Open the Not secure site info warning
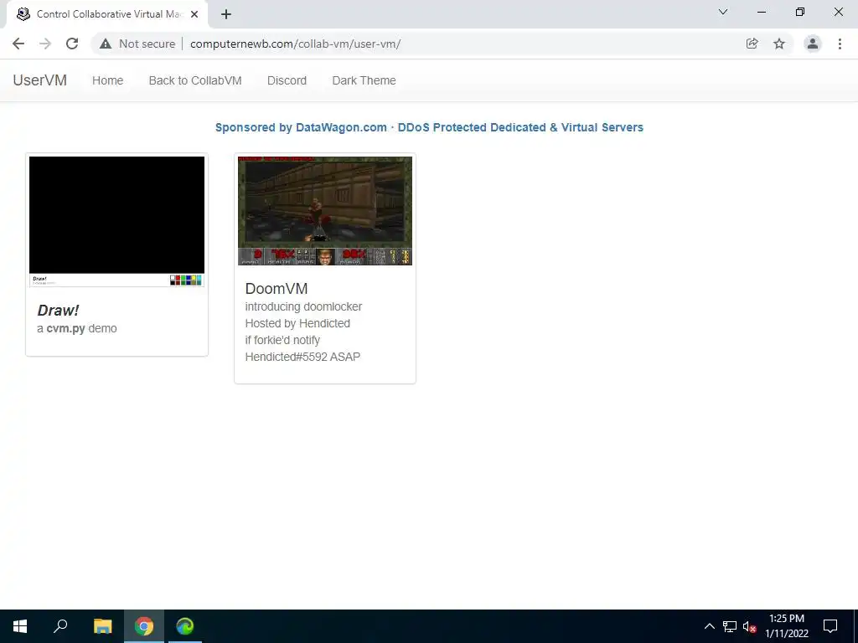The width and height of the screenshot is (858, 643). click(137, 44)
